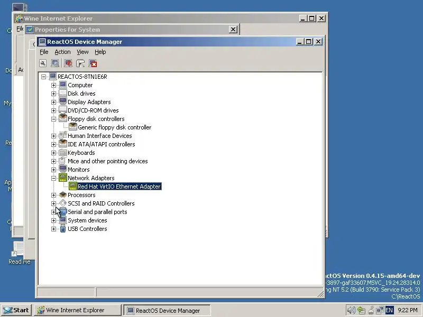Click the Device Manager window resize grip

[x=320, y=294]
